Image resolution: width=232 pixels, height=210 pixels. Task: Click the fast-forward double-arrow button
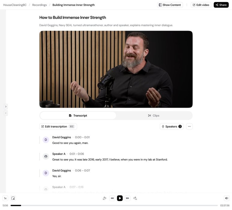tap(127, 198)
